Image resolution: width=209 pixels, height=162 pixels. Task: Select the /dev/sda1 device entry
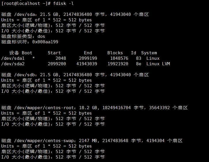[13, 58]
